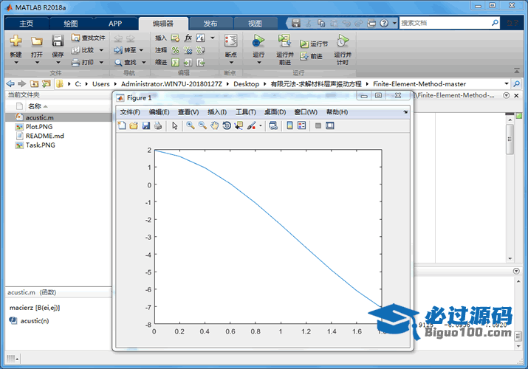The width and height of the screenshot is (528, 369).
Task: Toggle the Brush data tool in Figure
Action: pos(251,125)
